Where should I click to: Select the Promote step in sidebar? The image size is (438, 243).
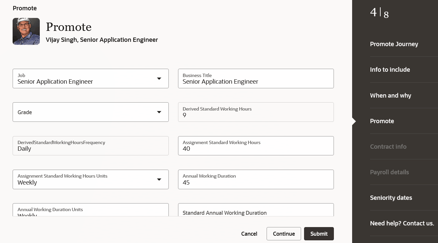point(382,121)
